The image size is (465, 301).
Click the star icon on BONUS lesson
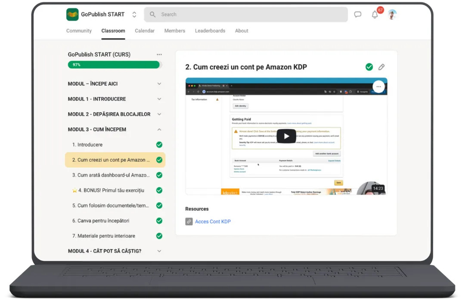coord(75,190)
